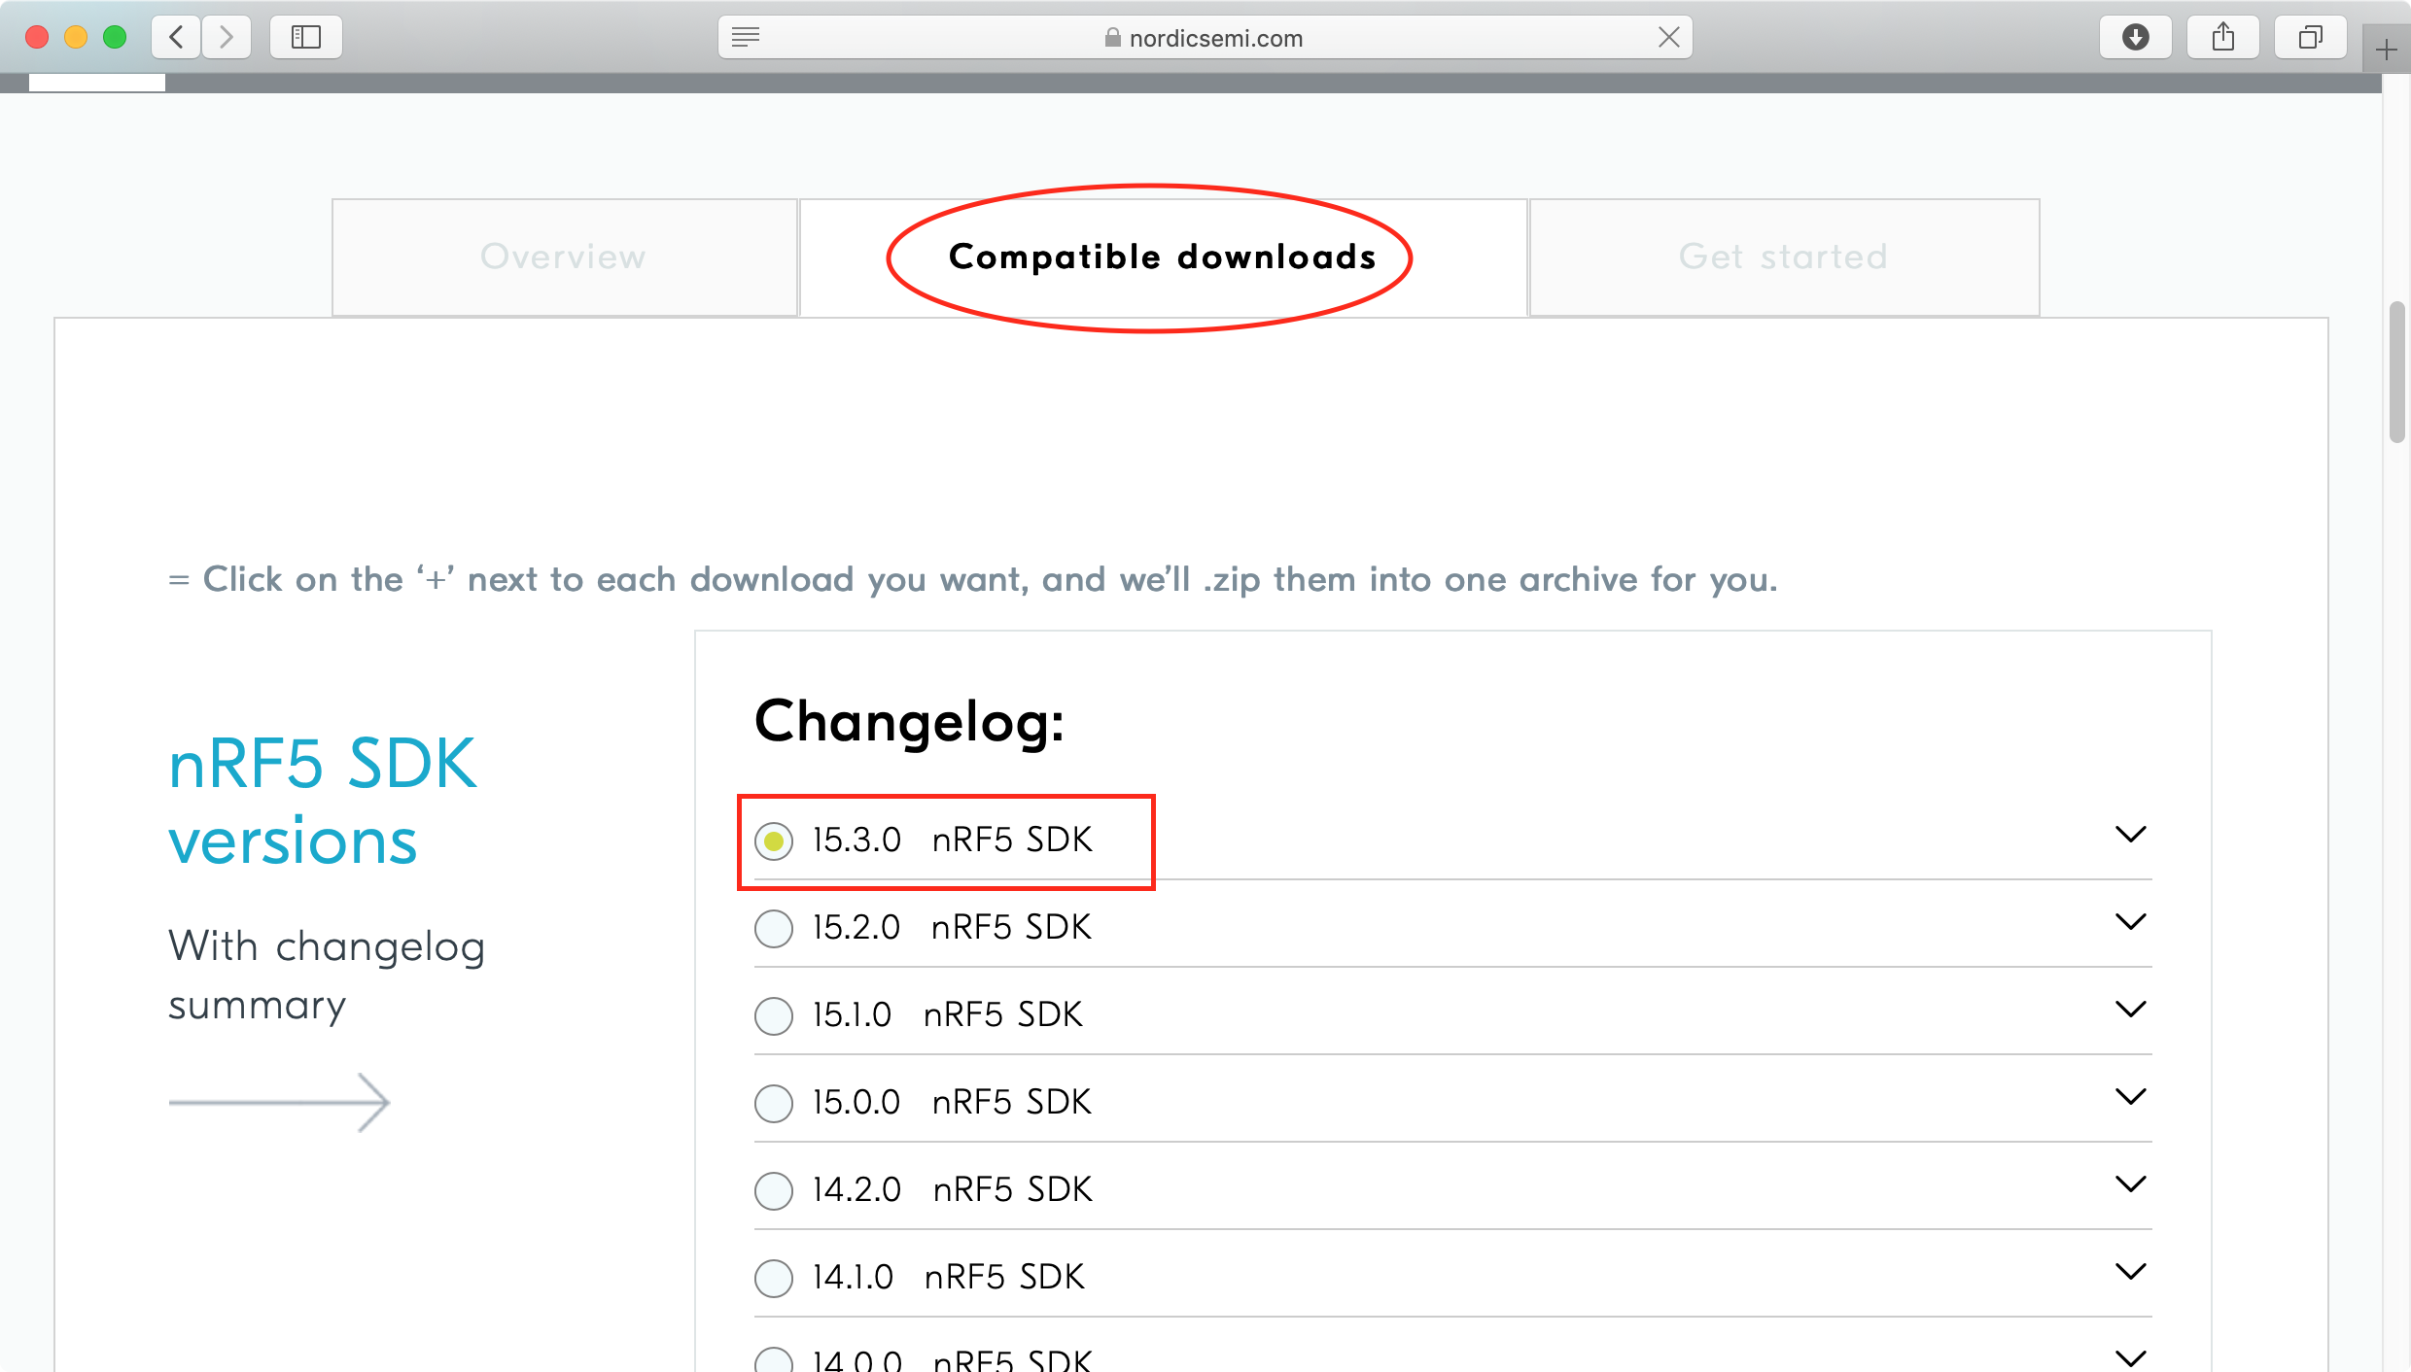2411x1372 pixels.
Task: Expand the 15.3.0 SDK changelog details
Action: coord(2131,836)
